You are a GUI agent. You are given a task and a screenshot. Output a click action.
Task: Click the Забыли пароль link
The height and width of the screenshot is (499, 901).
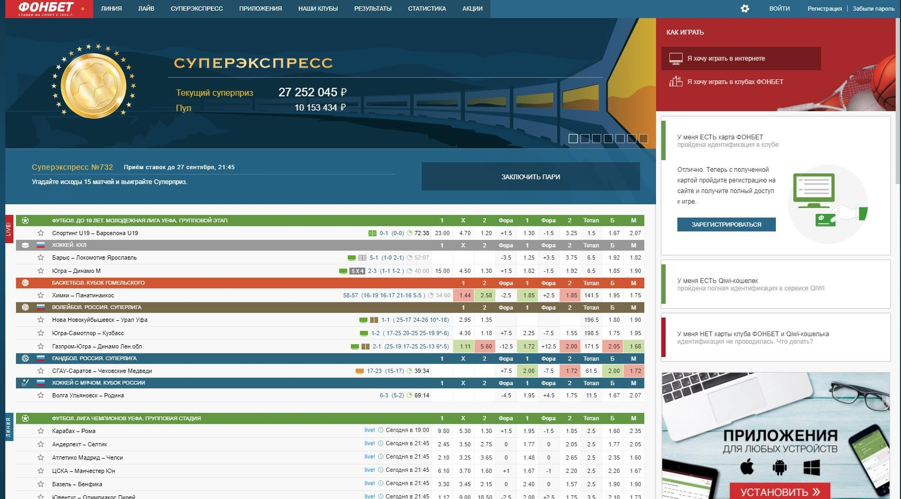(x=873, y=9)
